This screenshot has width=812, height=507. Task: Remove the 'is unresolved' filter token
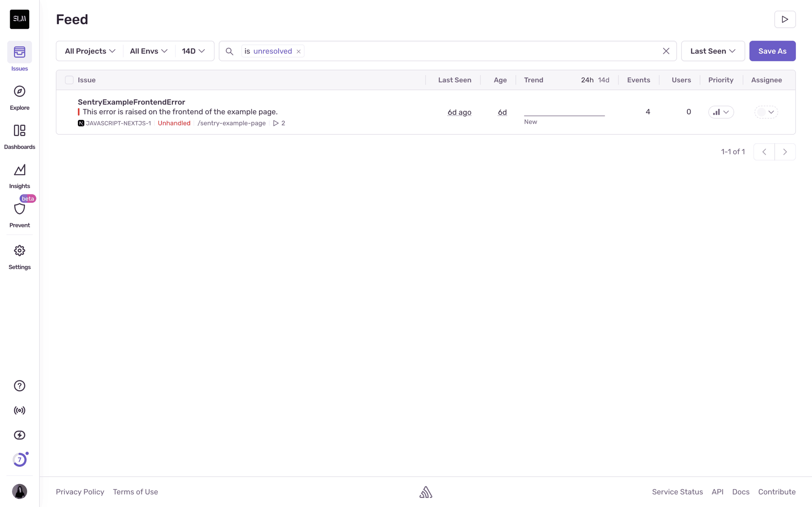(x=299, y=52)
